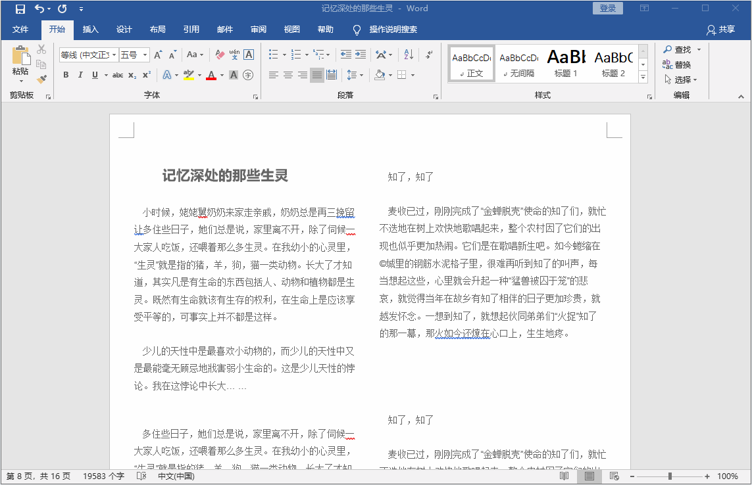Click the Save icon in title bar
The image size is (752, 485).
click(20, 9)
